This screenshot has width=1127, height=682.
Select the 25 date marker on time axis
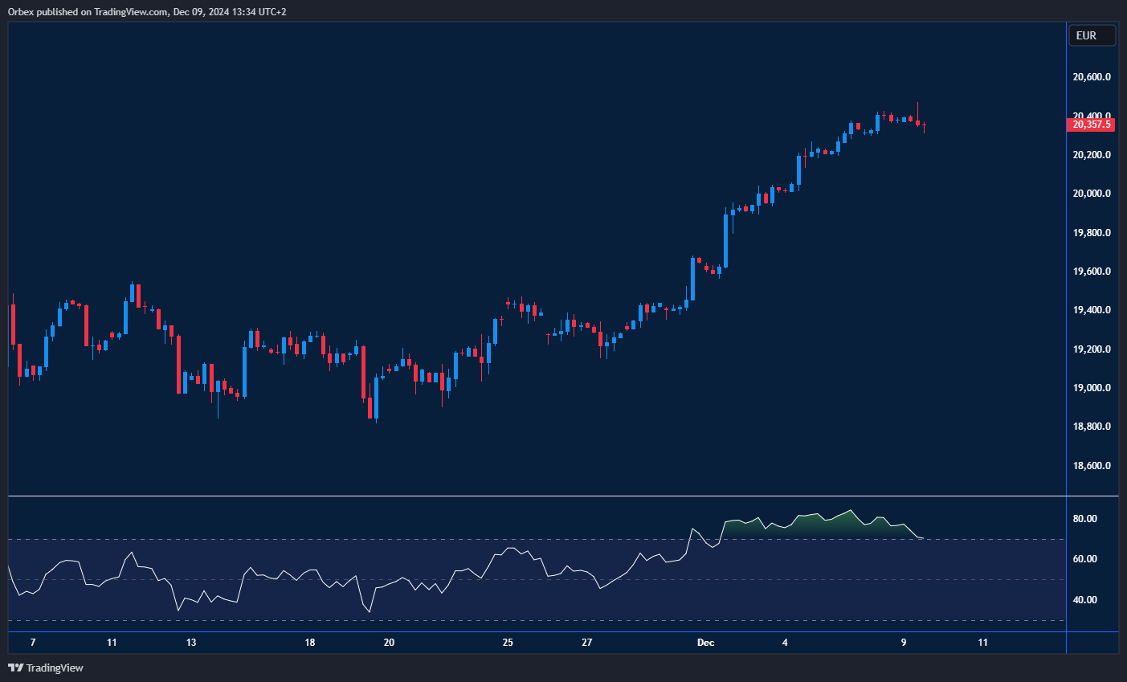(508, 643)
